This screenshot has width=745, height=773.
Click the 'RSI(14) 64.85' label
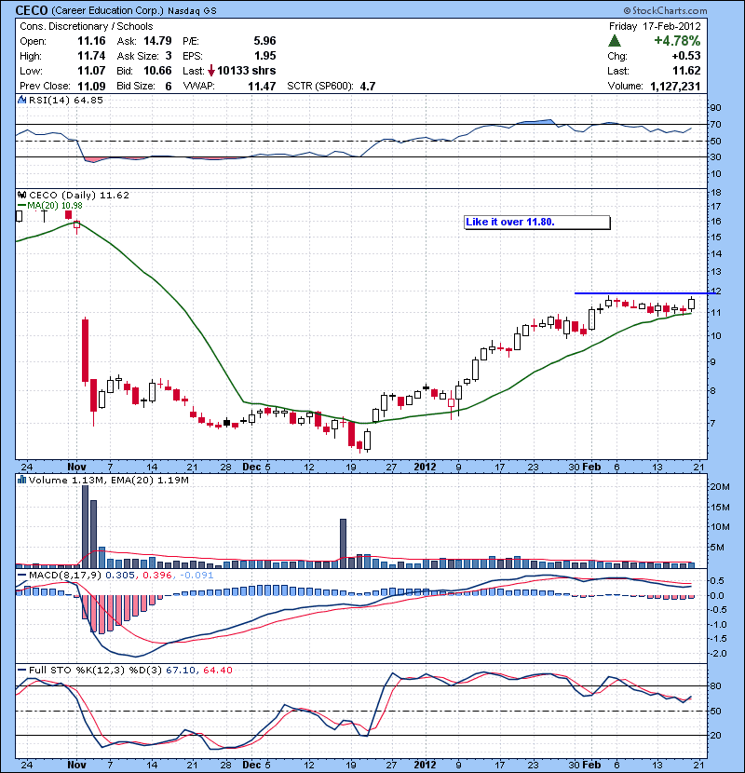[66, 100]
